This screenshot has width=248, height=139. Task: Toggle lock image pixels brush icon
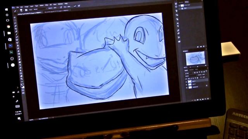coord(191,79)
